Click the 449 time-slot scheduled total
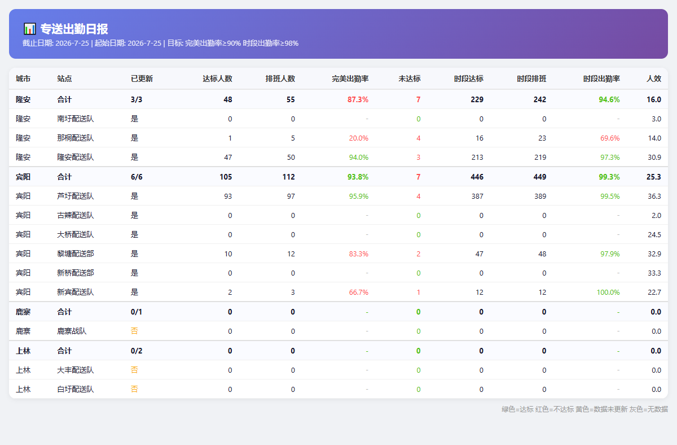 coord(540,177)
